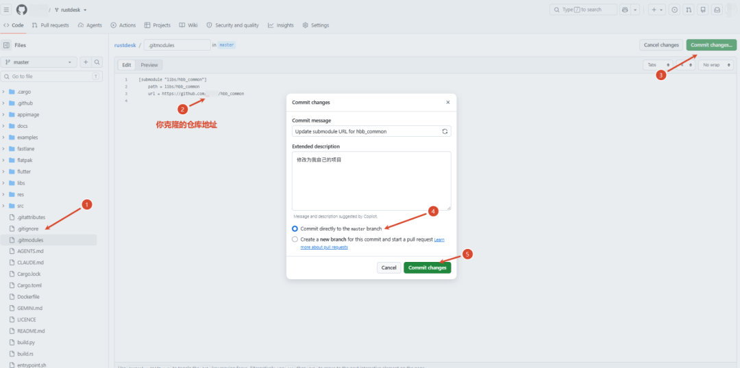Open the Copilot icon in header
The image size is (740, 368).
626,10
